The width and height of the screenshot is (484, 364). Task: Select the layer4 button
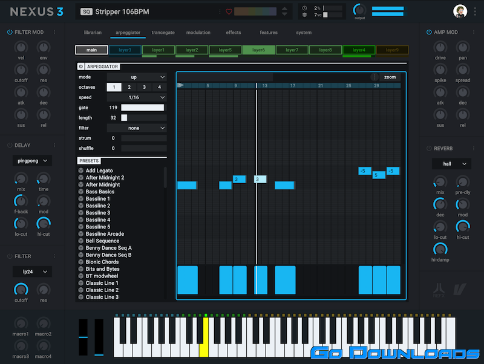click(x=359, y=50)
